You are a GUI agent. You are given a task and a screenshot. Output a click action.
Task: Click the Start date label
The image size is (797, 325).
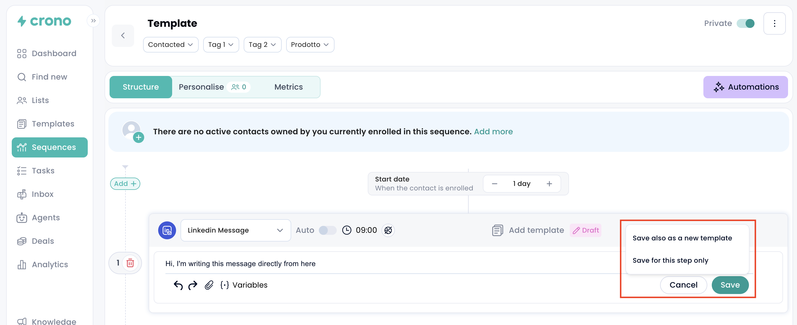392,179
